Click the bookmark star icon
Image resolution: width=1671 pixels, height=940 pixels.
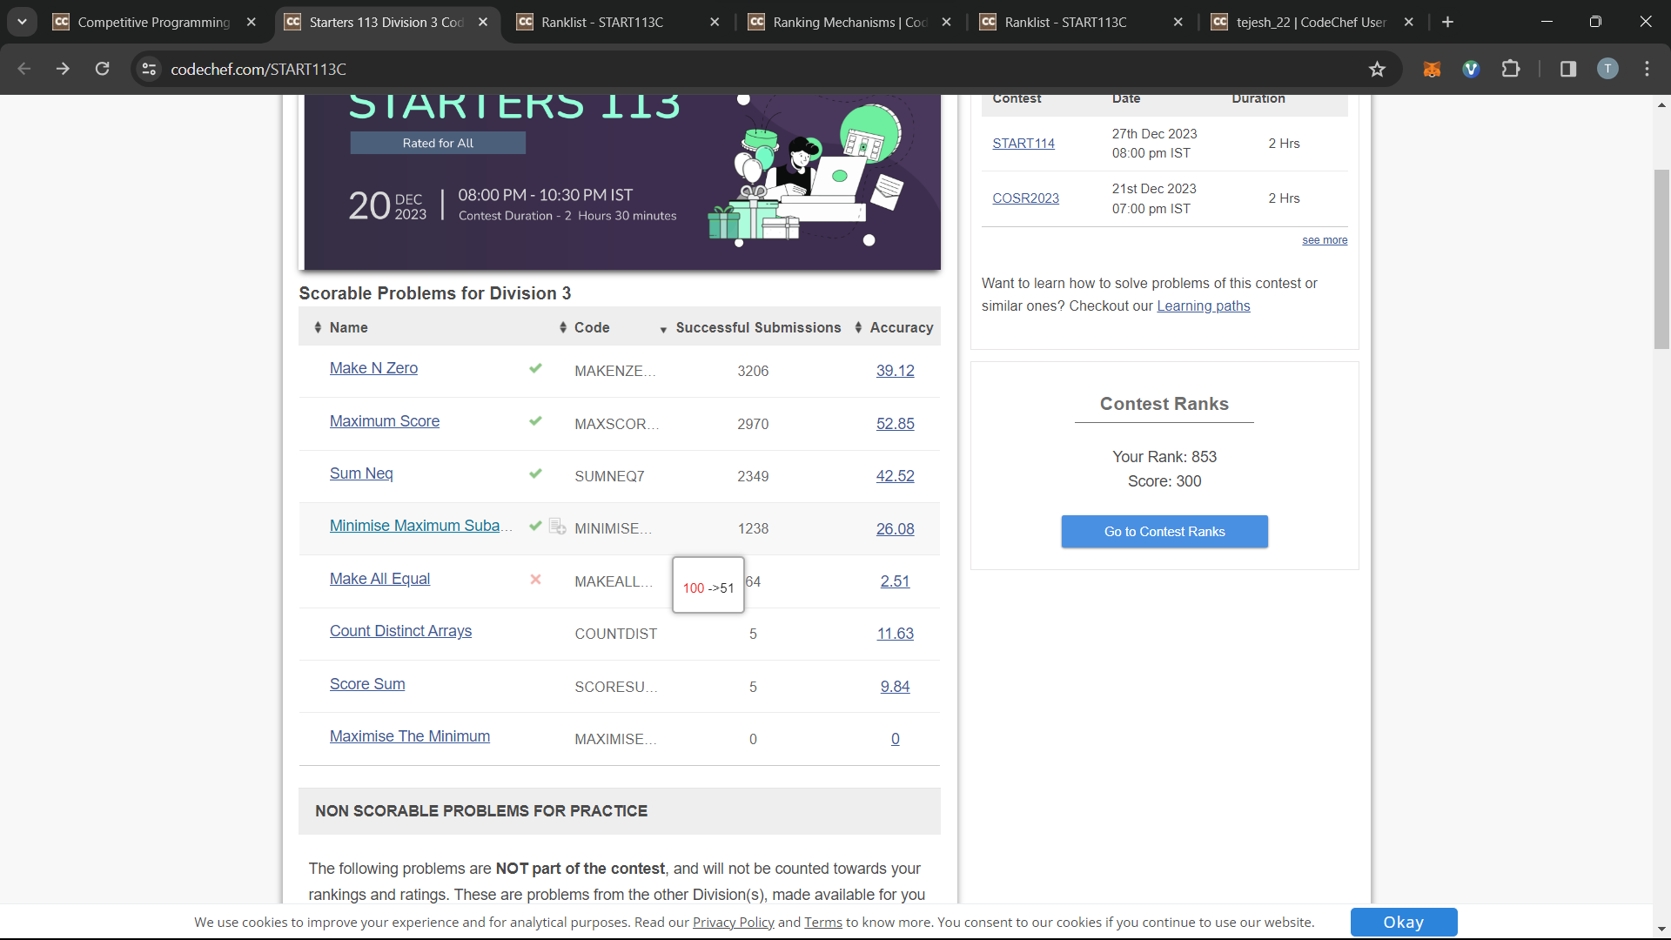coord(1377,69)
